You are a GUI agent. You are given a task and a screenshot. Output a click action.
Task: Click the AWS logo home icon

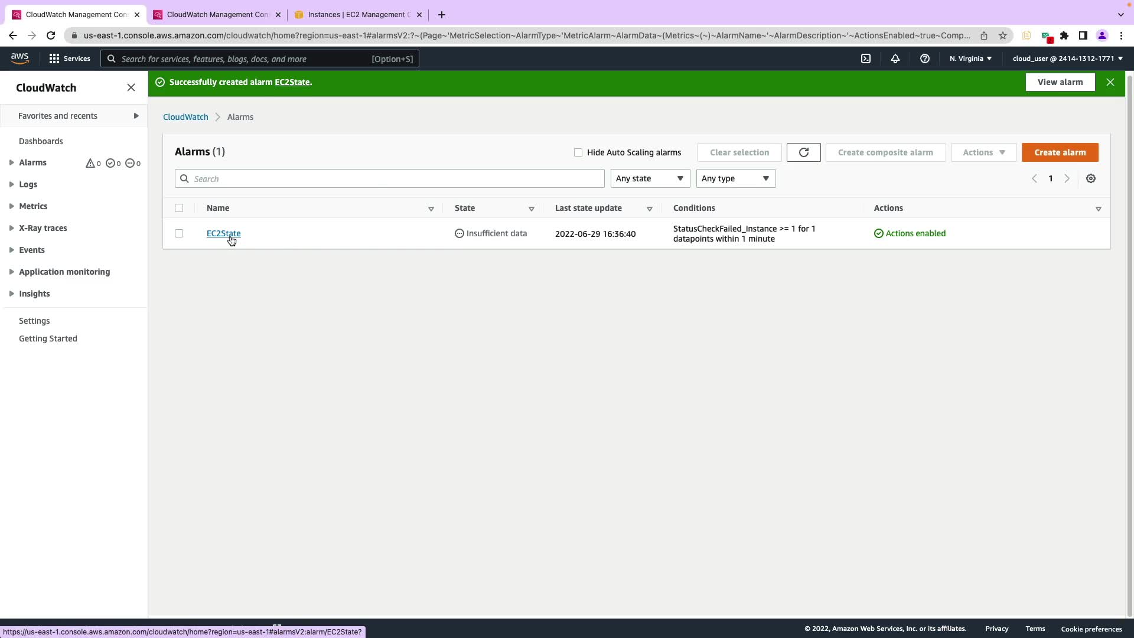(19, 58)
